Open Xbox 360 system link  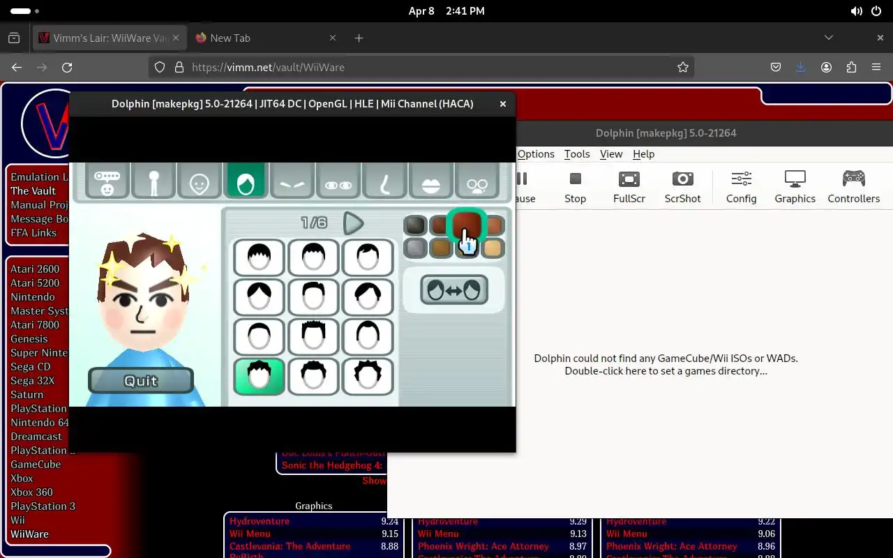pyautogui.click(x=31, y=492)
